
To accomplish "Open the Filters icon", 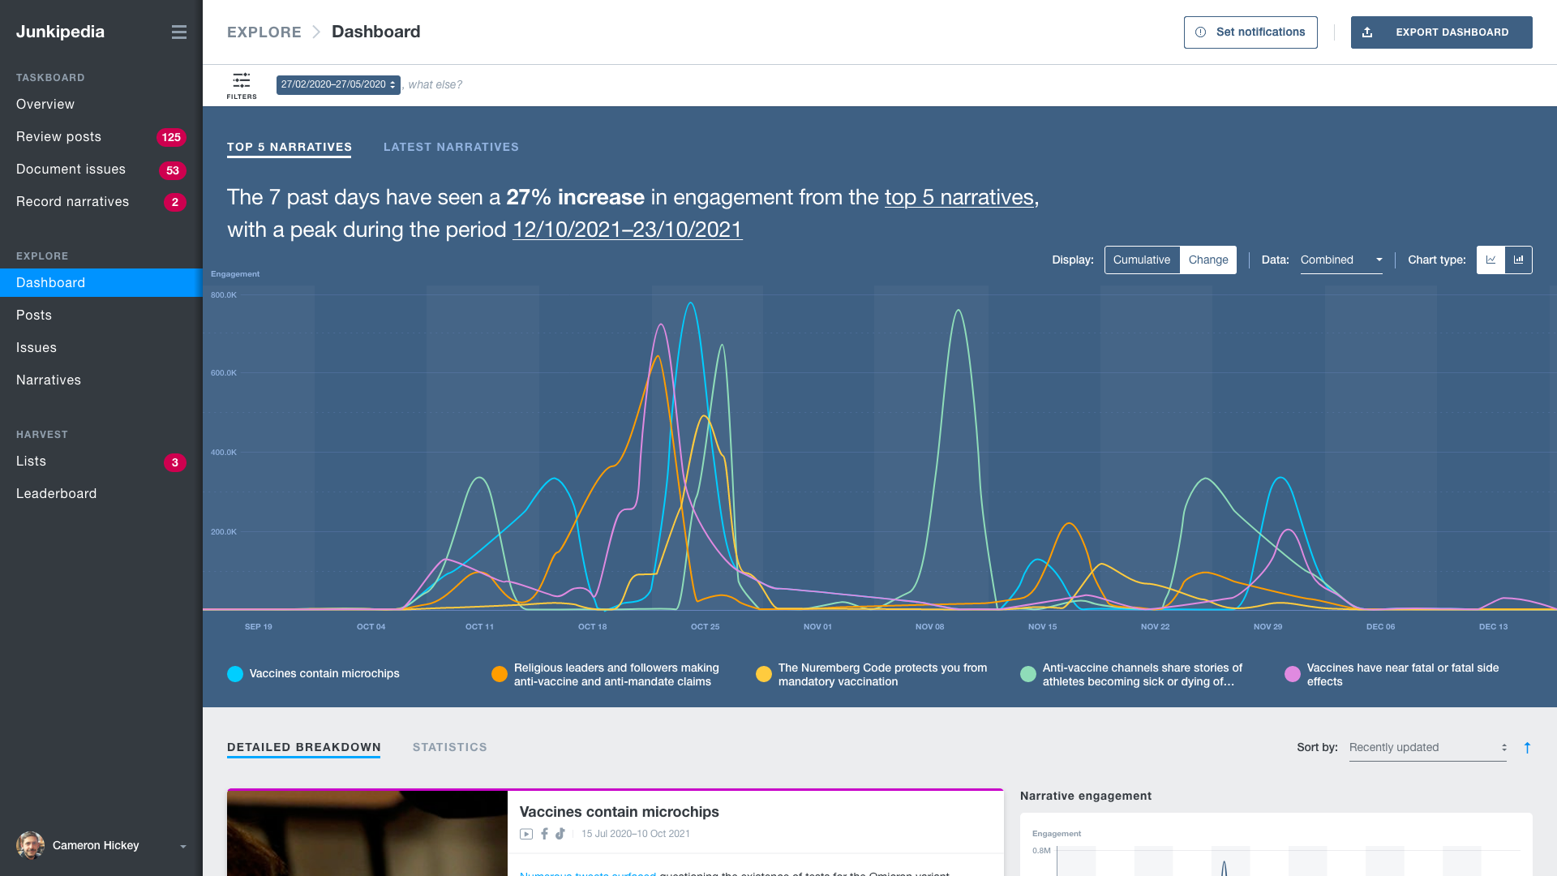I will coord(242,85).
